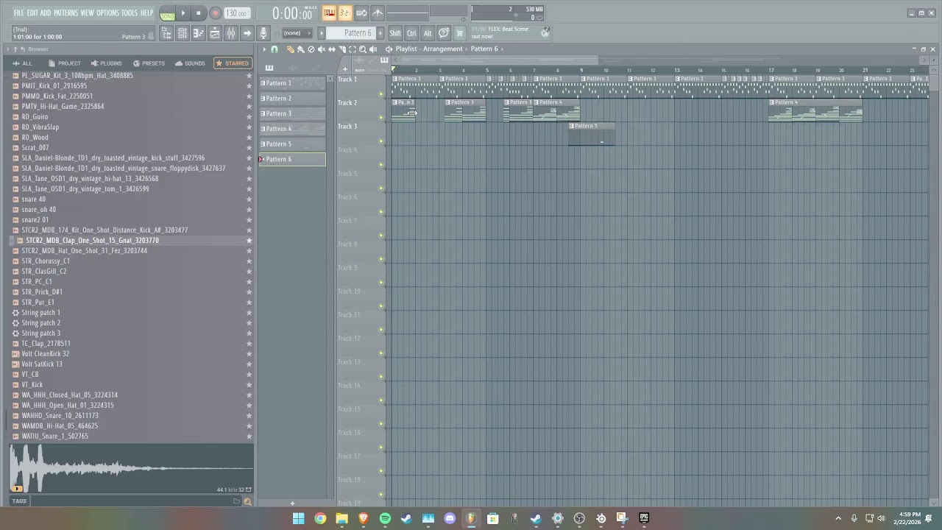The image size is (942, 530).
Task: Select Pattern 1 in pattern picker
Action: pyautogui.click(x=292, y=83)
